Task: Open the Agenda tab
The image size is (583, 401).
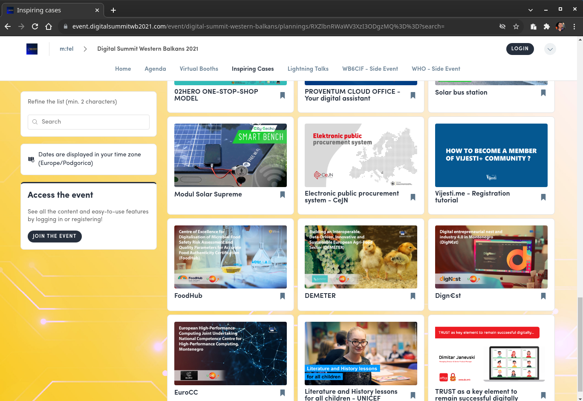Action: tap(155, 69)
